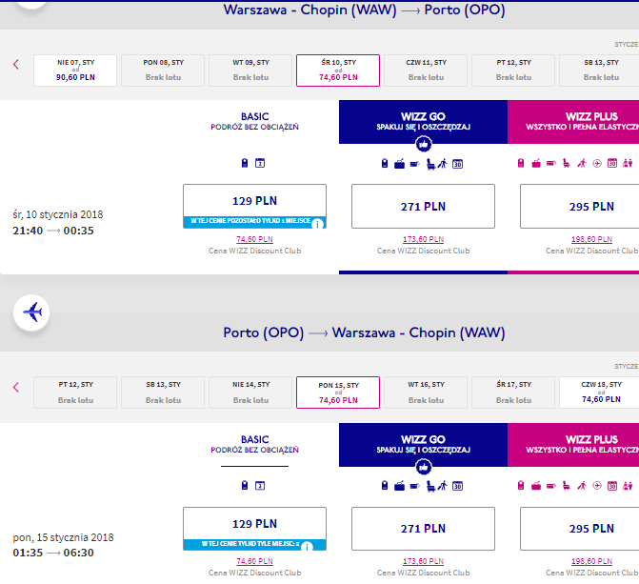This screenshot has height=584, width=639.
Task: Show earlier outbound dates with left chevron
Action: pos(16,64)
